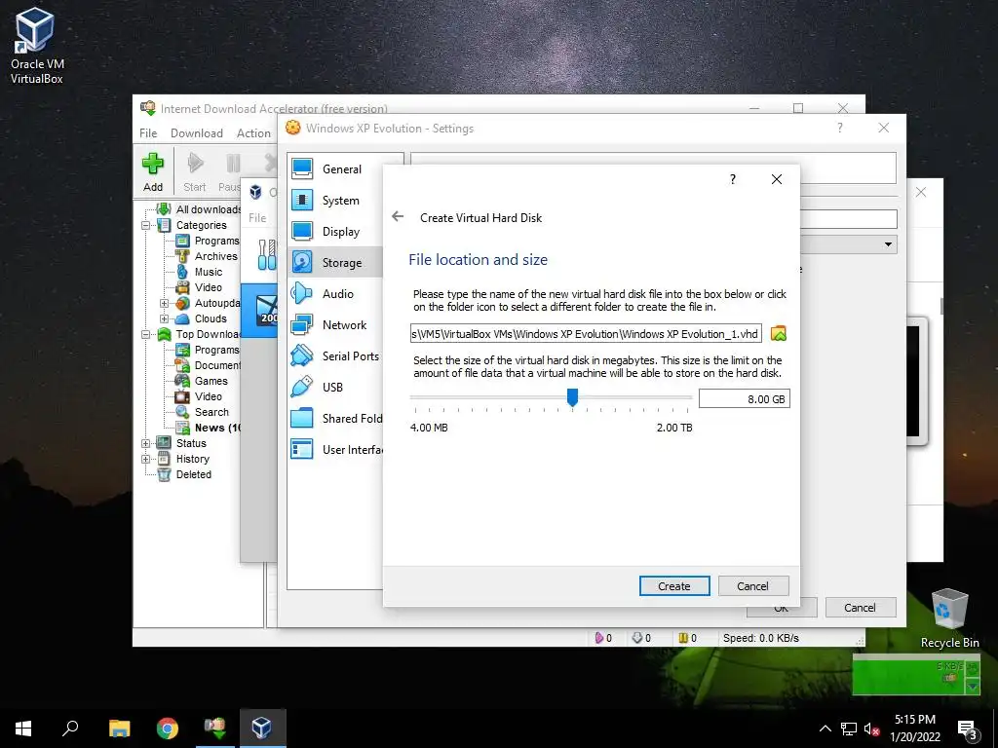
Task: Open Oracle VM VirtualBox desktop shortcut
Action: click(36, 46)
